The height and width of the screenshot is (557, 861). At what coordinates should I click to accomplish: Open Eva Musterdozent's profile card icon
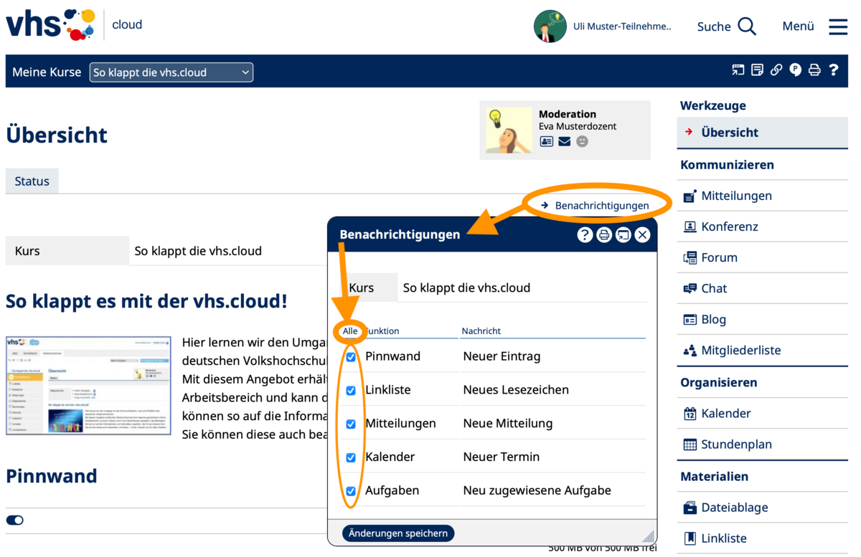pos(547,141)
